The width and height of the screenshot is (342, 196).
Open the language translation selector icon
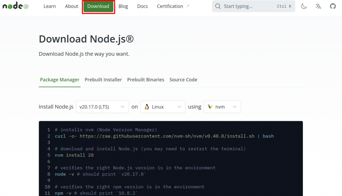click(318, 6)
